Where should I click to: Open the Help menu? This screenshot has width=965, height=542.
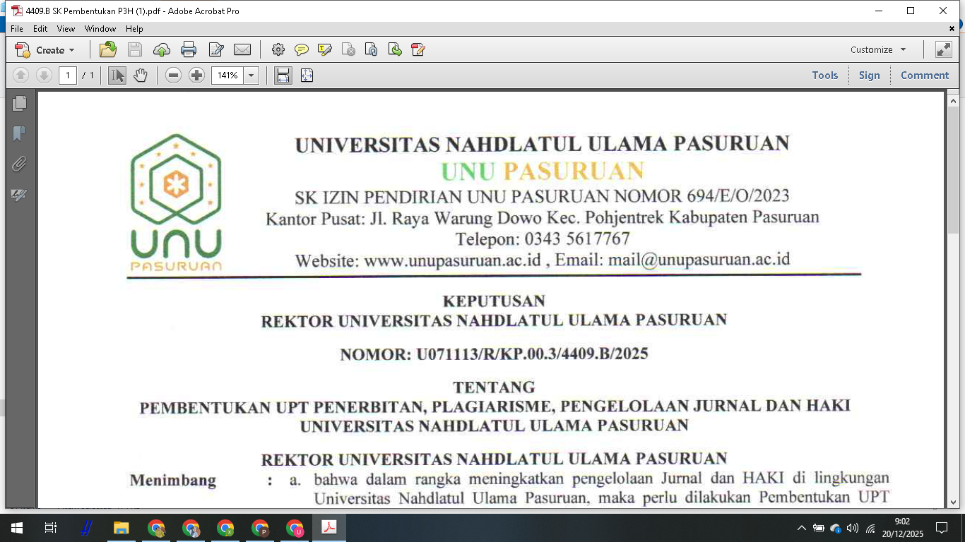click(134, 29)
